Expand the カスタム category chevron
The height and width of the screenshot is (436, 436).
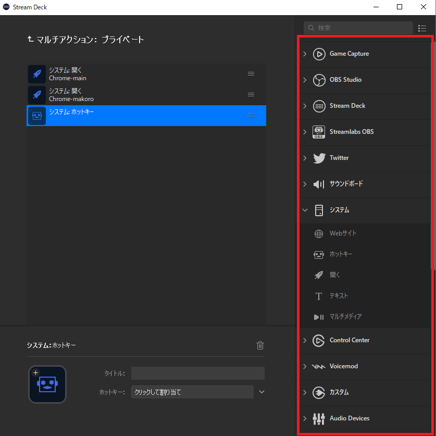[x=305, y=393]
